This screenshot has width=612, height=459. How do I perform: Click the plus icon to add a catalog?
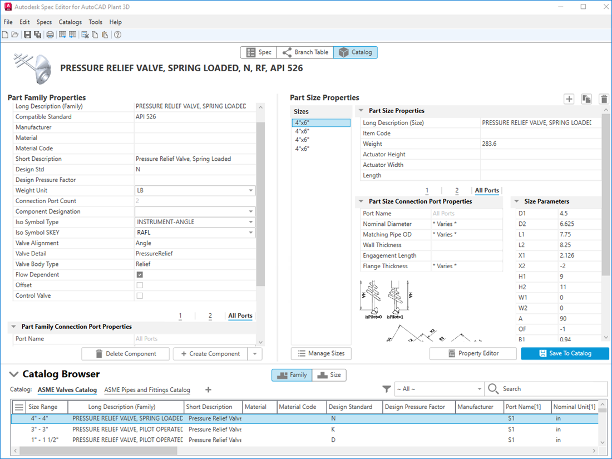[209, 389]
